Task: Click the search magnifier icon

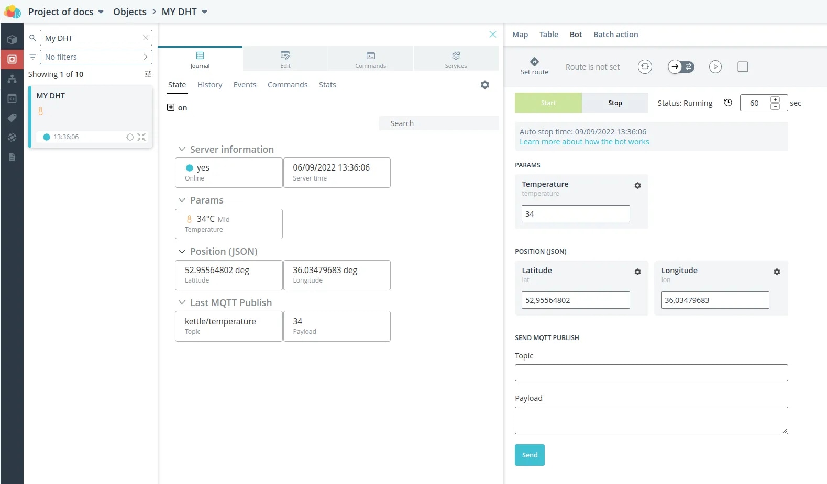Action: tap(32, 38)
